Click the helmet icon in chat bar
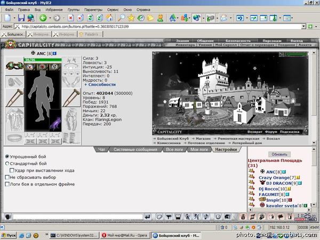Viewport: 320px width, 240px height. tap(228, 217)
